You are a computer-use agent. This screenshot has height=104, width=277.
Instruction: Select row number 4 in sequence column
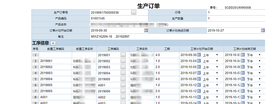(x=35, y=73)
